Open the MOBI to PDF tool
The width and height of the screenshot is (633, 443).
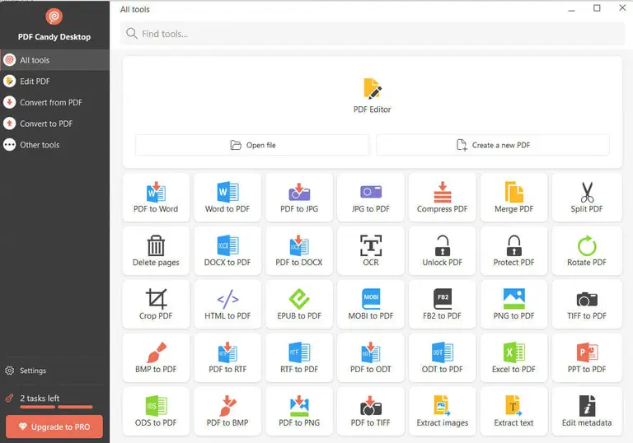tap(371, 304)
